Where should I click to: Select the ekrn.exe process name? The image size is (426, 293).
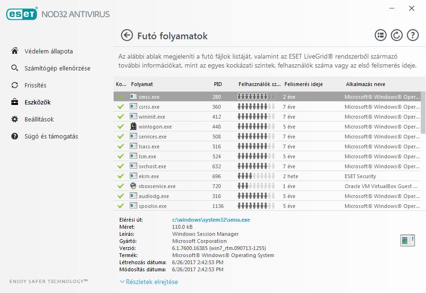coord(149,176)
